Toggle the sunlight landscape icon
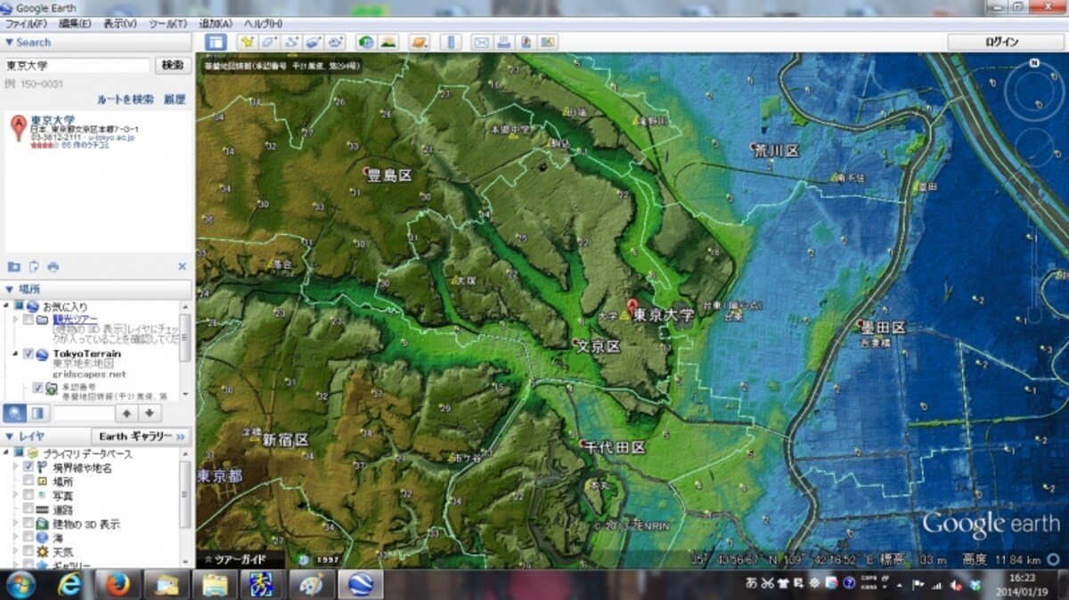Screen dimensions: 1069x600 tap(388, 42)
